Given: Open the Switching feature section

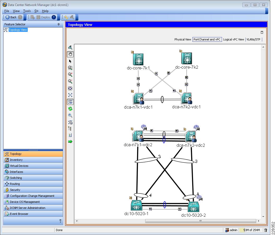Looking at the screenshot, I should (33, 178).
